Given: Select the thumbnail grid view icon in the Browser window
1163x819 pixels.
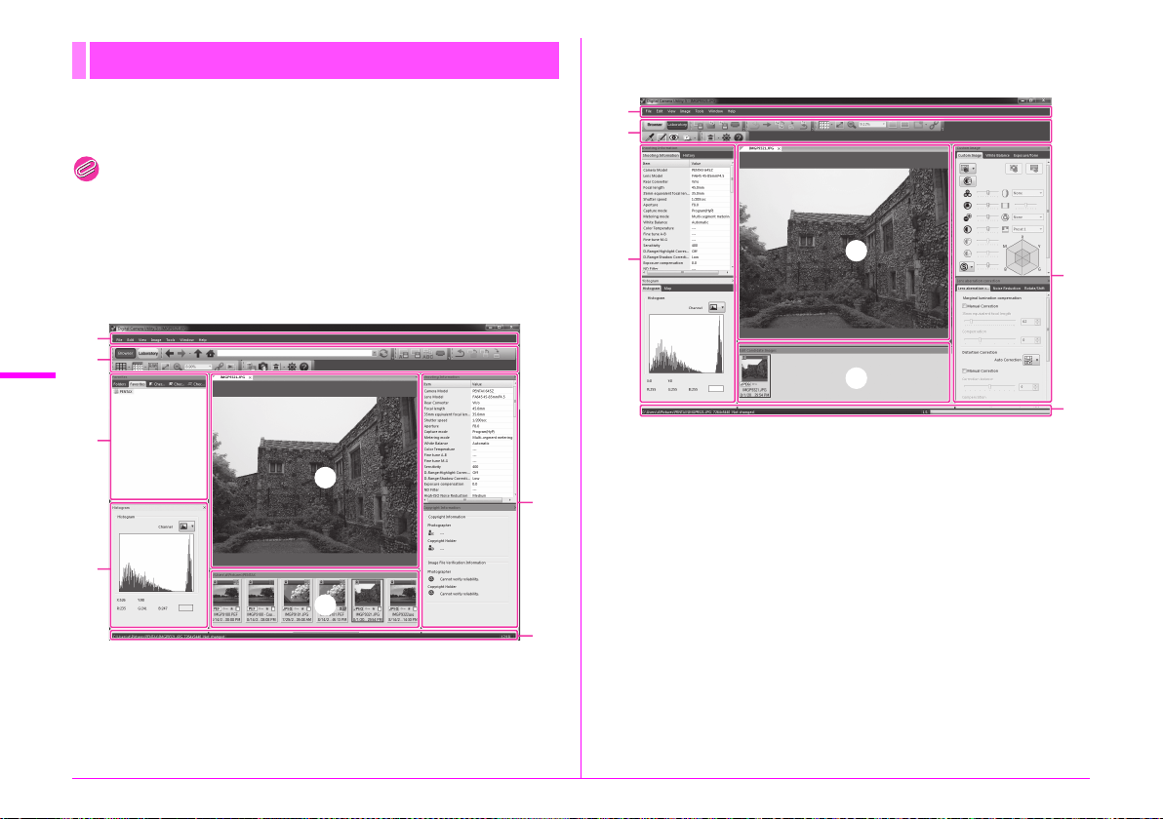Looking at the screenshot, I should coord(121,367).
